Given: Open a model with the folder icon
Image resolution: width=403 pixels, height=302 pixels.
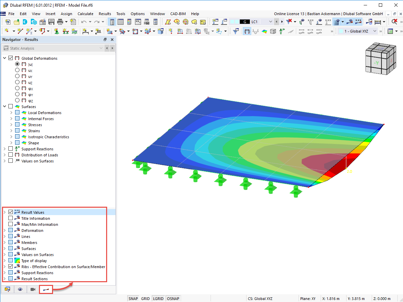Looking at the screenshot, I should [16, 22].
